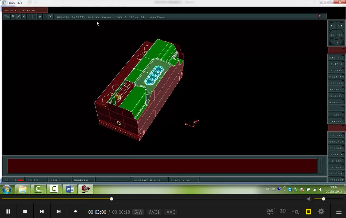Run the VERIFY command

pyautogui.click(x=336, y=154)
